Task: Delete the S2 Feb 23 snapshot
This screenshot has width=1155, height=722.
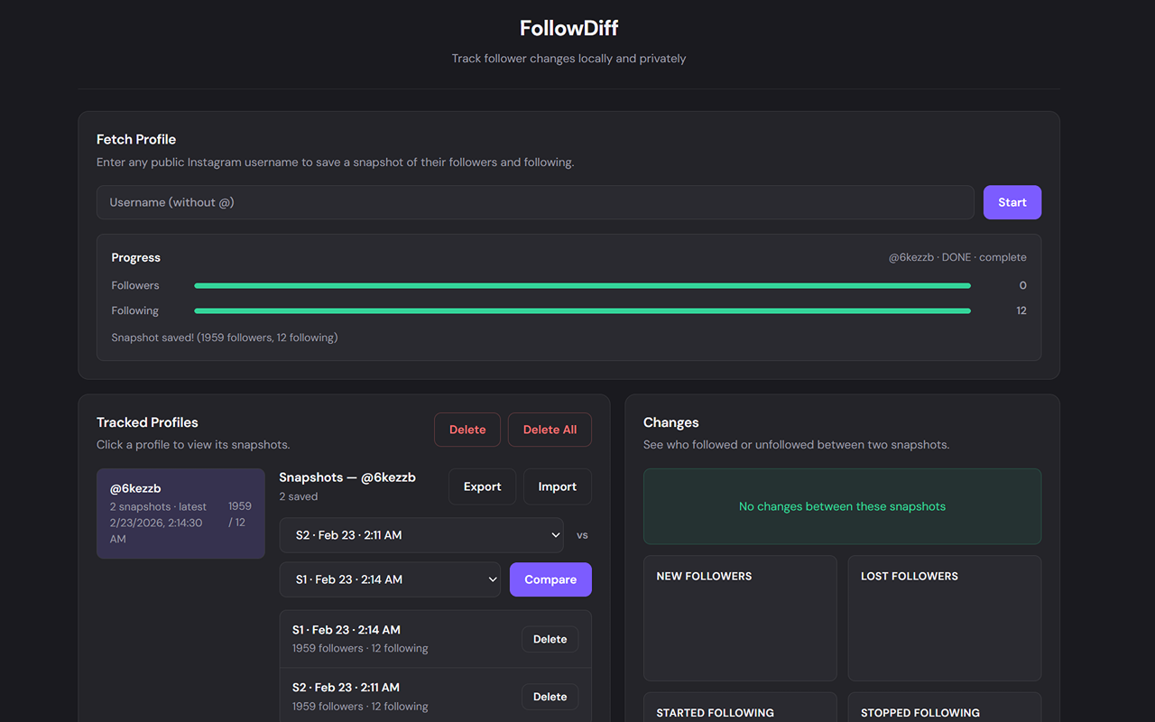Action: point(550,696)
